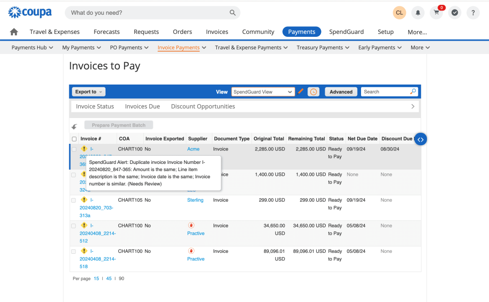Open the shopping cart icon

(436, 12)
